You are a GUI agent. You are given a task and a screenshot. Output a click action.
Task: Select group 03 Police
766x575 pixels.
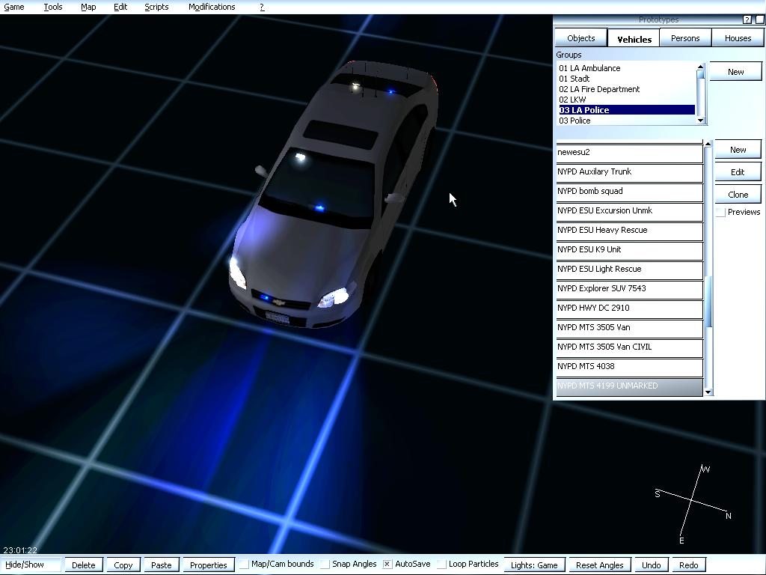pyautogui.click(x=627, y=121)
